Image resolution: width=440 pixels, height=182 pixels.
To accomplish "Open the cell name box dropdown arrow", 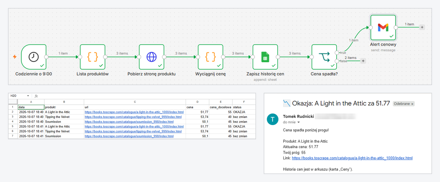I will tap(28, 96).
